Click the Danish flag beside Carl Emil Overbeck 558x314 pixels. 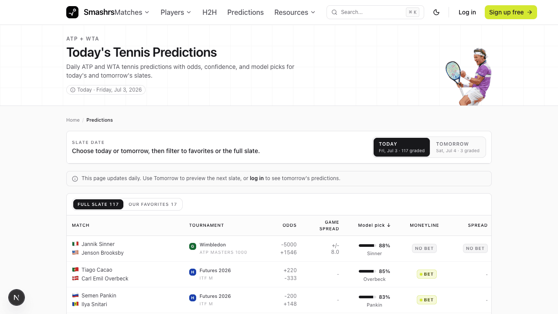click(75, 278)
